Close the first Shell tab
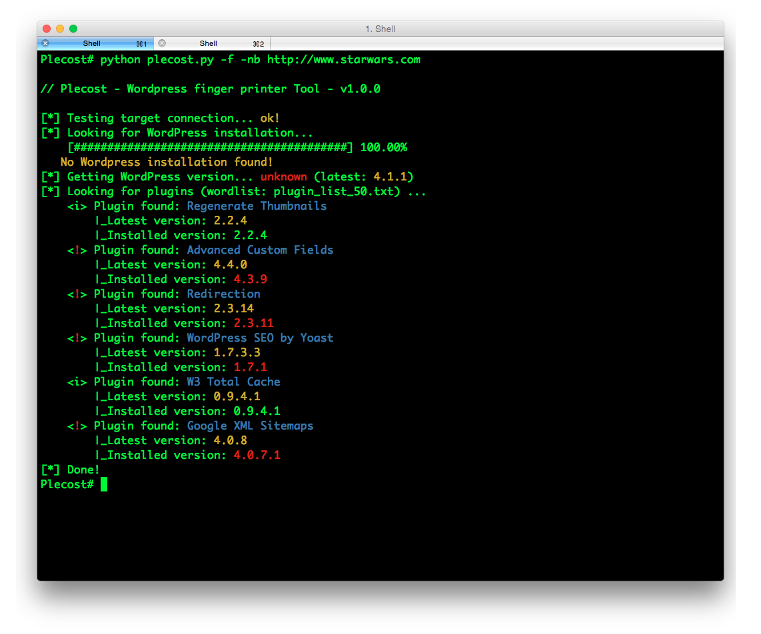The image size is (761, 634). (x=45, y=43)
